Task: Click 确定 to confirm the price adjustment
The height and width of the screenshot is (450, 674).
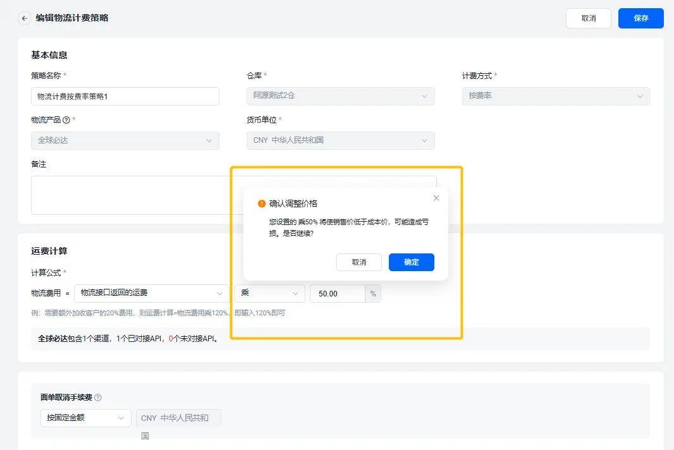Action: point(411,262)
